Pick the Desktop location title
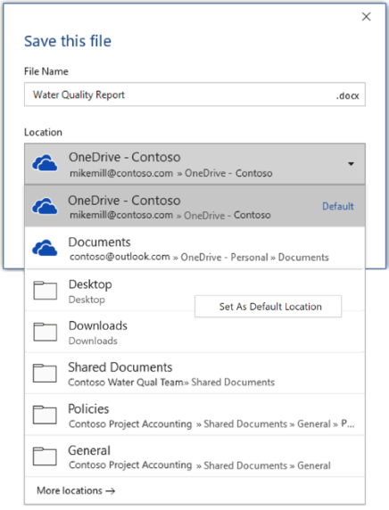This screenshot has width=389, height=510. [x=90, y=284]
